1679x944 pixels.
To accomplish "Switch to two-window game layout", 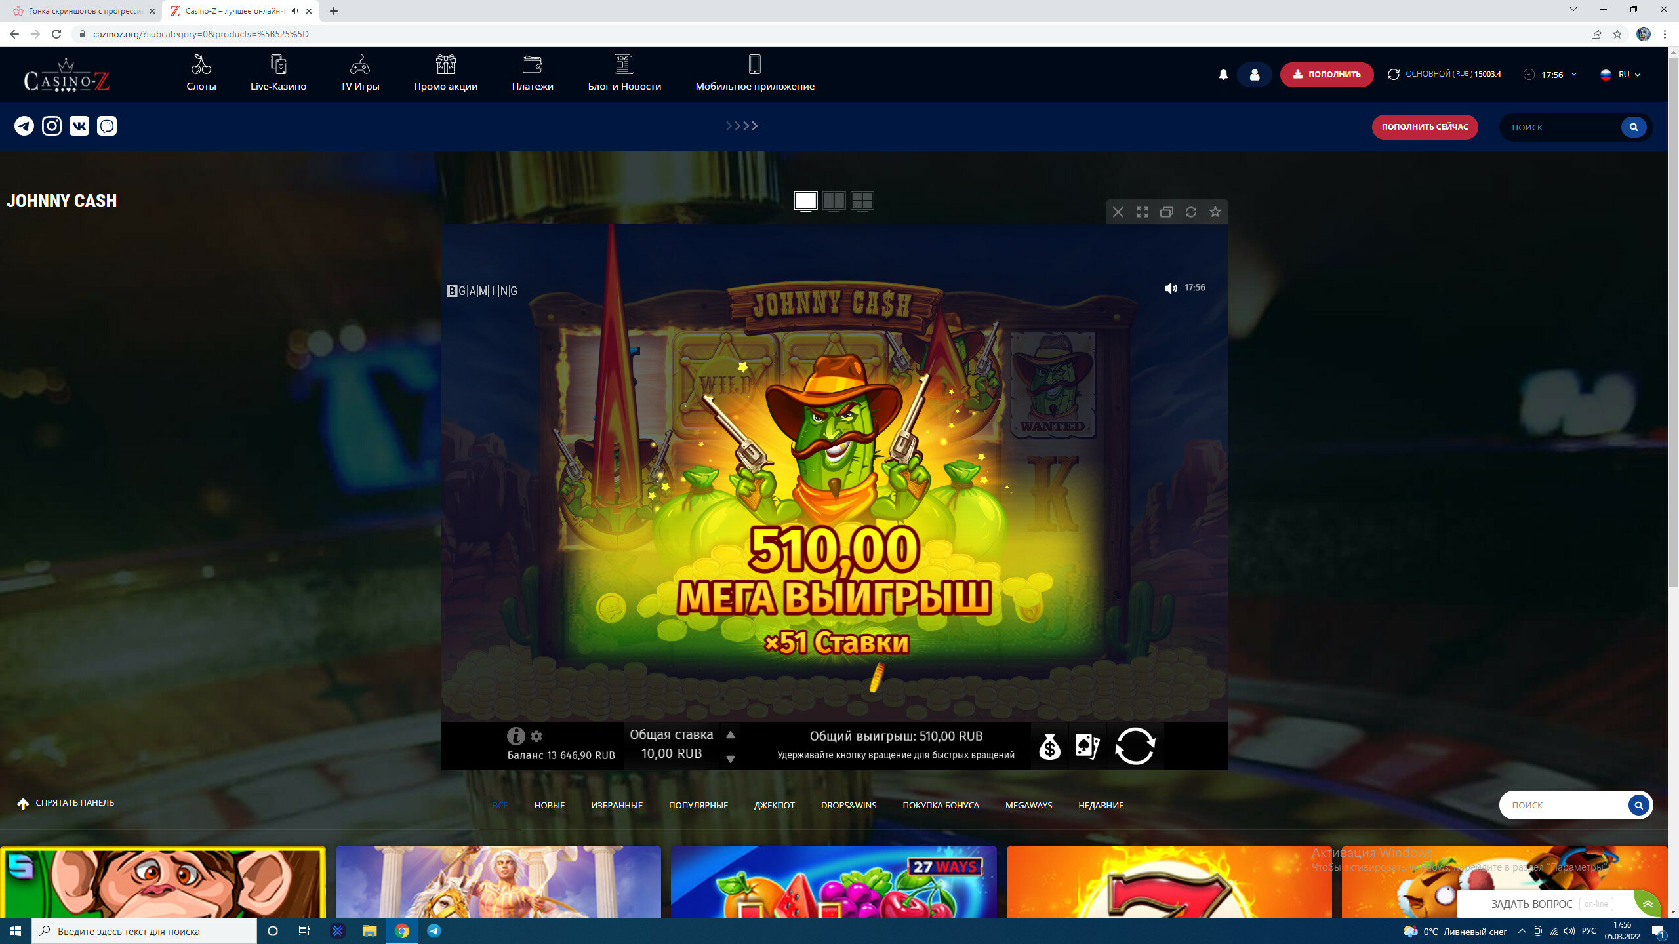I will [x=834, y=201].
